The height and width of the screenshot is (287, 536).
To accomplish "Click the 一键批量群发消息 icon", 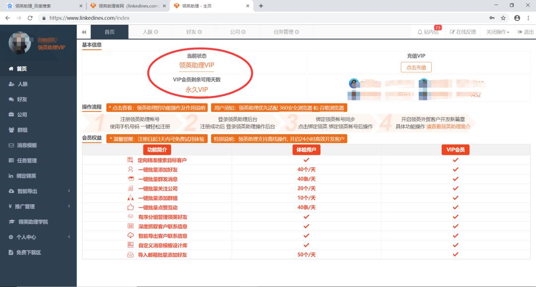I will (x=131, y=179).
